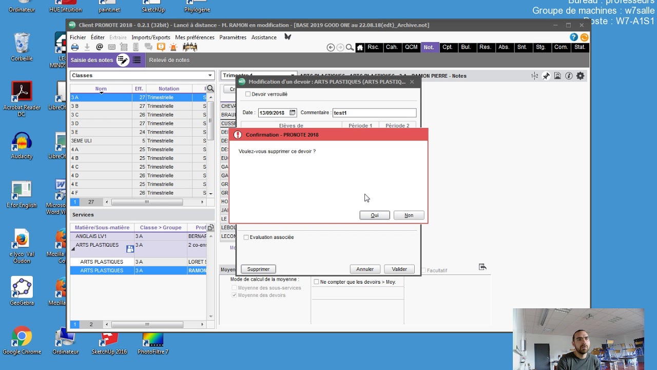Select ANGLAIS LV1 service row
This screenshot has height=370, width=657.
(x=139, y=236)
